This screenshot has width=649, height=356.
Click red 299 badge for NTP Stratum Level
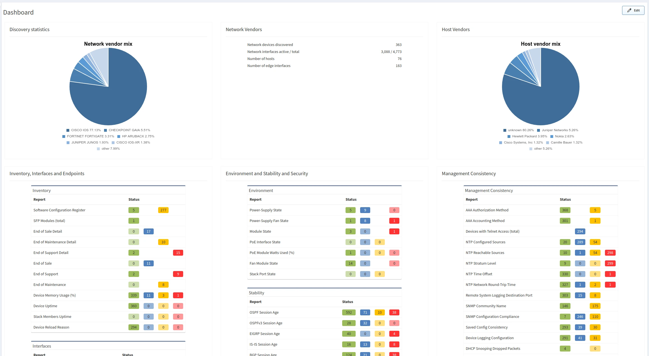pyautogui.click(x=610, y=263)
